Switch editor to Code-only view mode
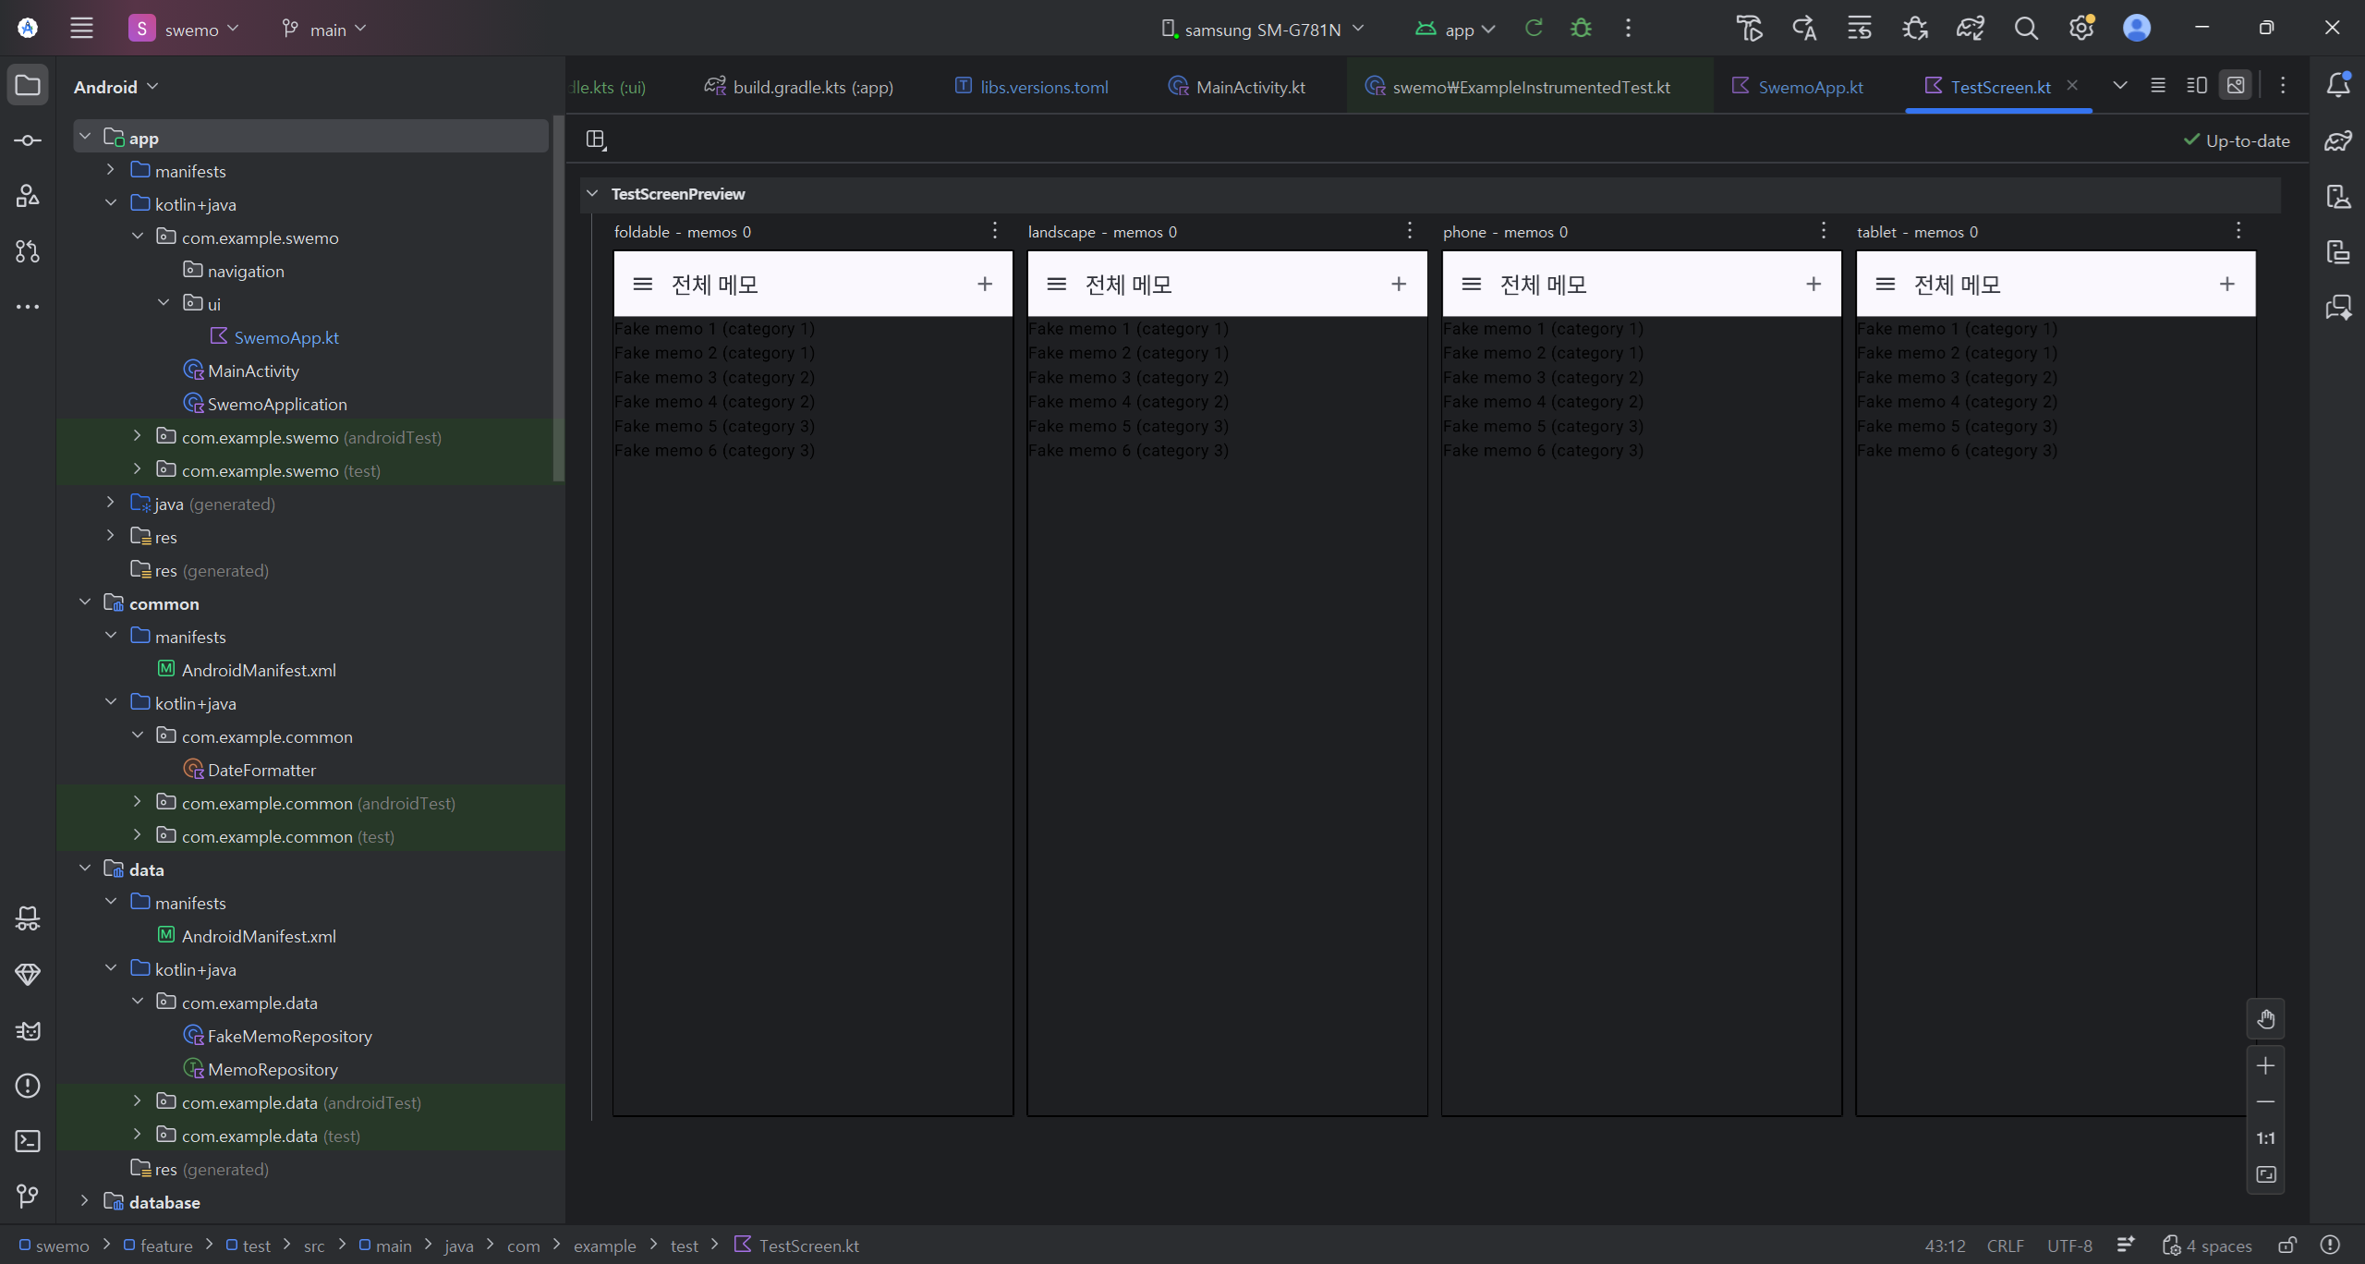The height and width of the screenshot is (1264, 2365). [x=2158, y=86]
